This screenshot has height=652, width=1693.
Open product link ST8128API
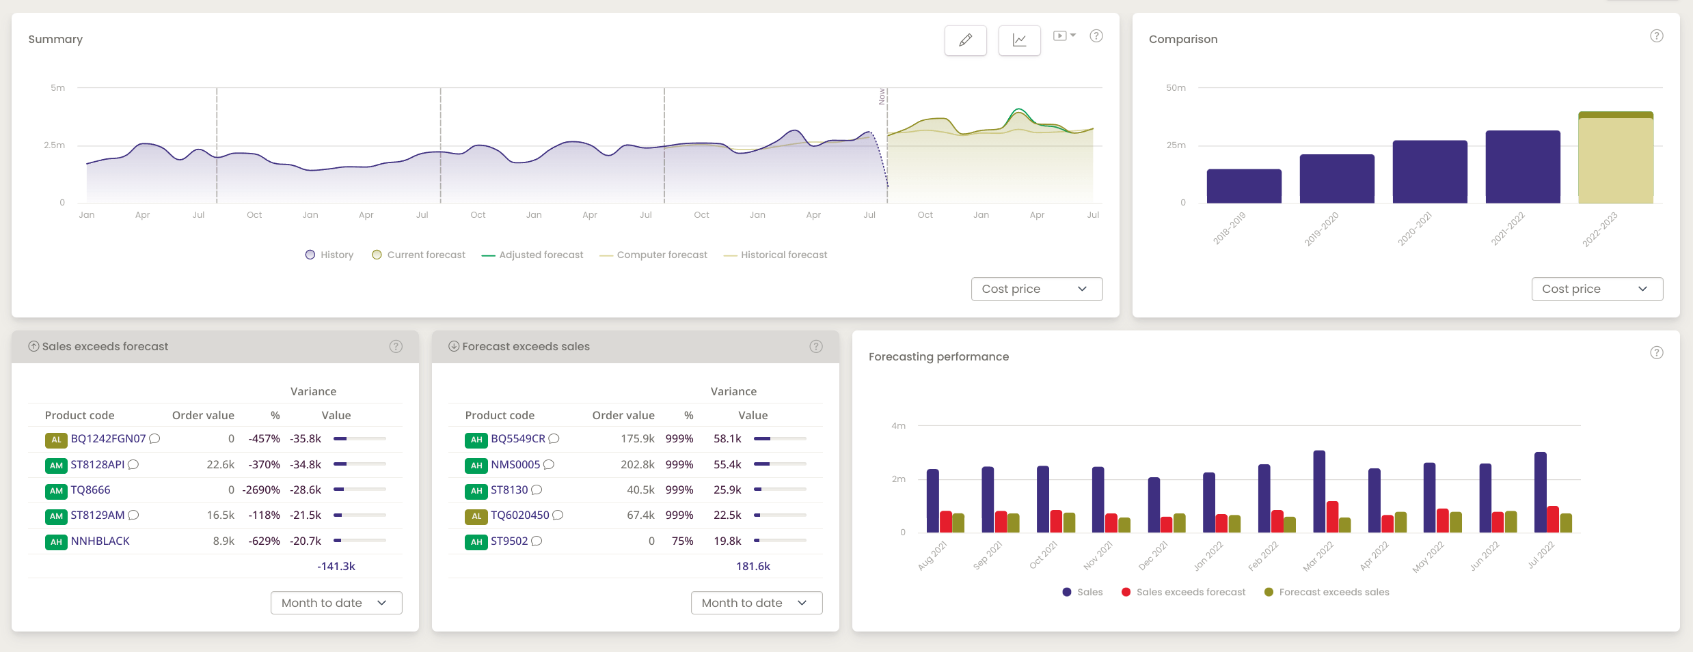[98, 465]
